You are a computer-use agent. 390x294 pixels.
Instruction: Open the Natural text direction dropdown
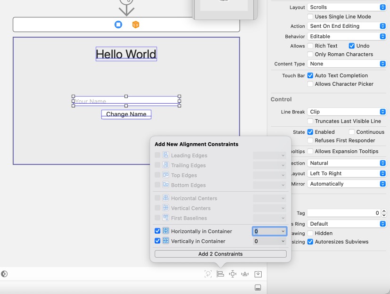point(347,163)
